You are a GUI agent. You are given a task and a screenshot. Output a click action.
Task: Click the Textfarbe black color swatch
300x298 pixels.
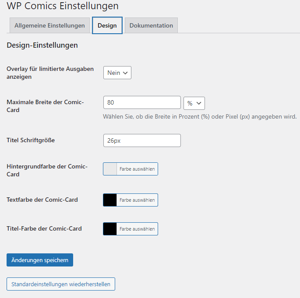click(110, 200)
